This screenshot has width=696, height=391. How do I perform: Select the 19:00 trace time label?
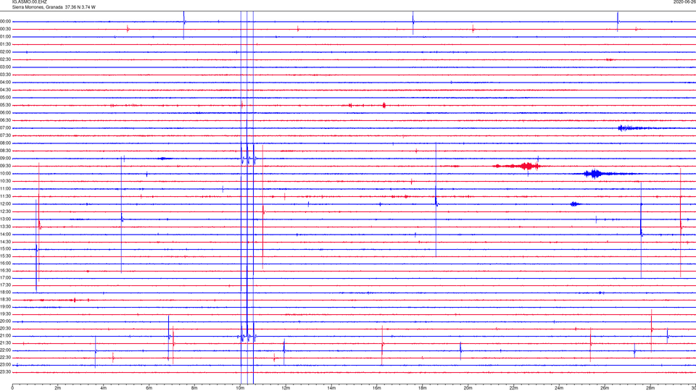[6, 307]
